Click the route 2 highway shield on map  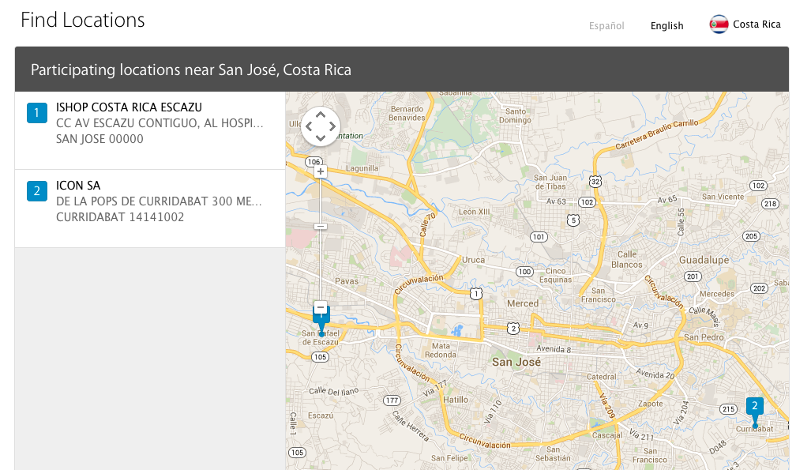pyautogui.click(x=513, y=328)
